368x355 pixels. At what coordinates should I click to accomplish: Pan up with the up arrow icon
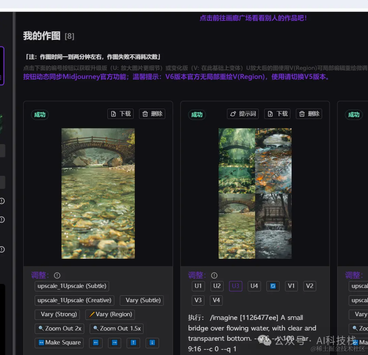[x=133, y=343]
